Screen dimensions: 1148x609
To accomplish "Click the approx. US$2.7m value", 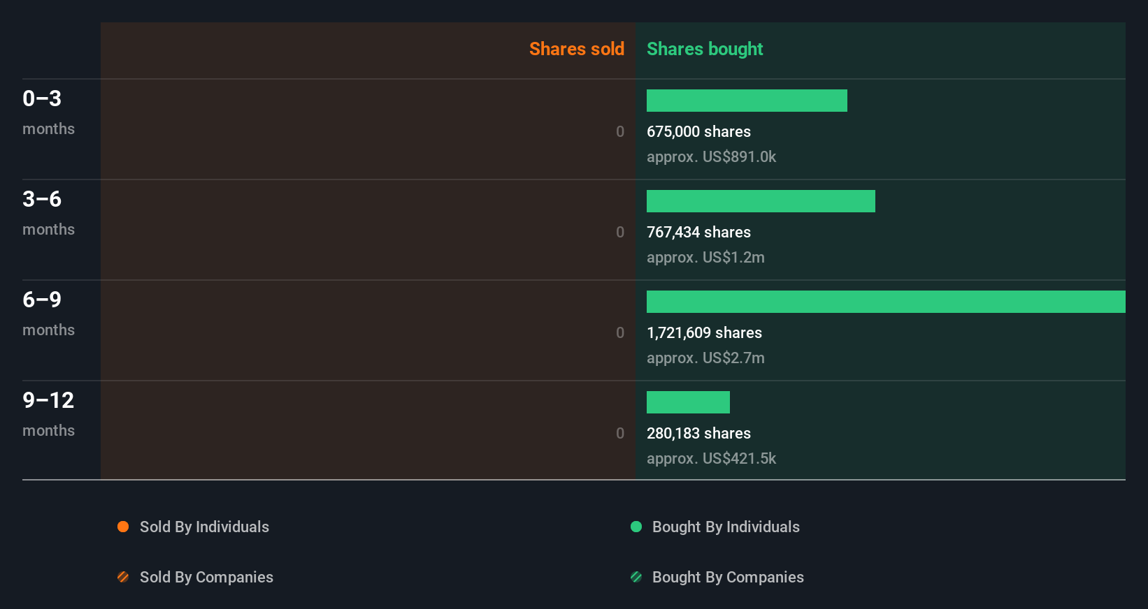I will click(705, 358).
